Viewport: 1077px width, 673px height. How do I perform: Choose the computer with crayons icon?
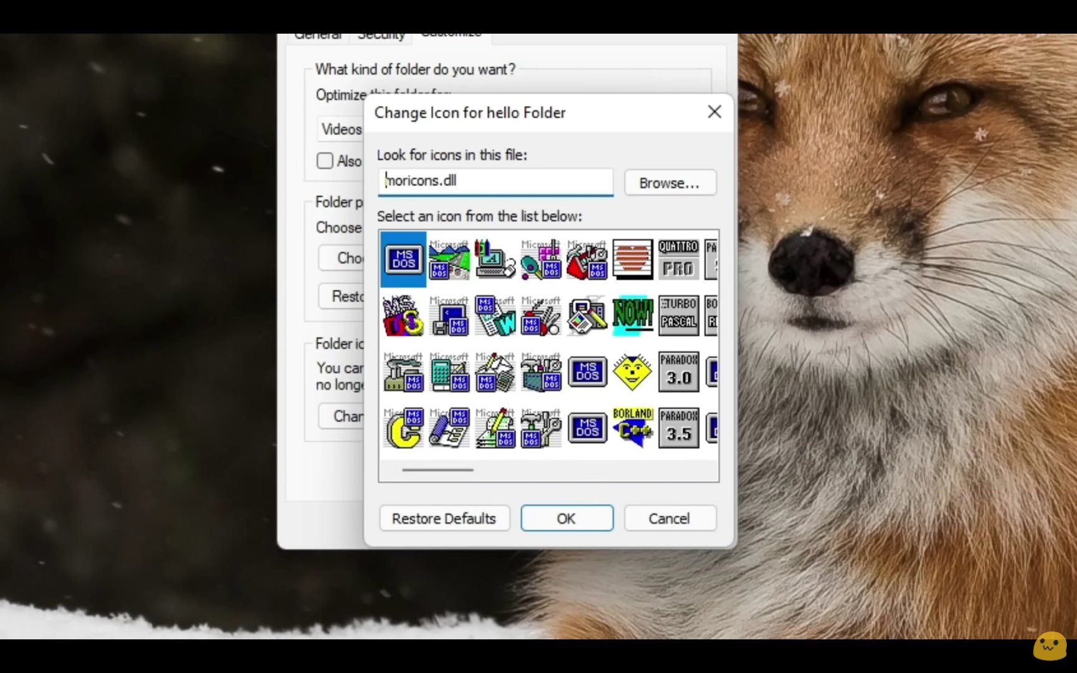(x=495, y=259)
